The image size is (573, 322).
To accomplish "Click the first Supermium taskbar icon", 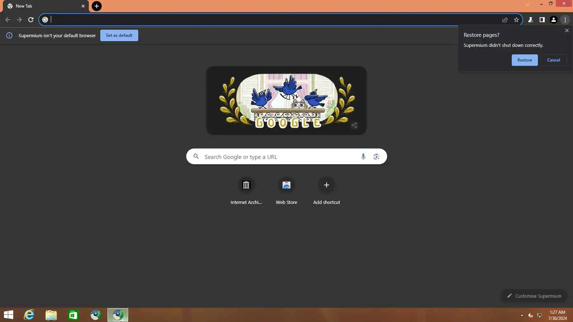I will [x=96, y=315].
